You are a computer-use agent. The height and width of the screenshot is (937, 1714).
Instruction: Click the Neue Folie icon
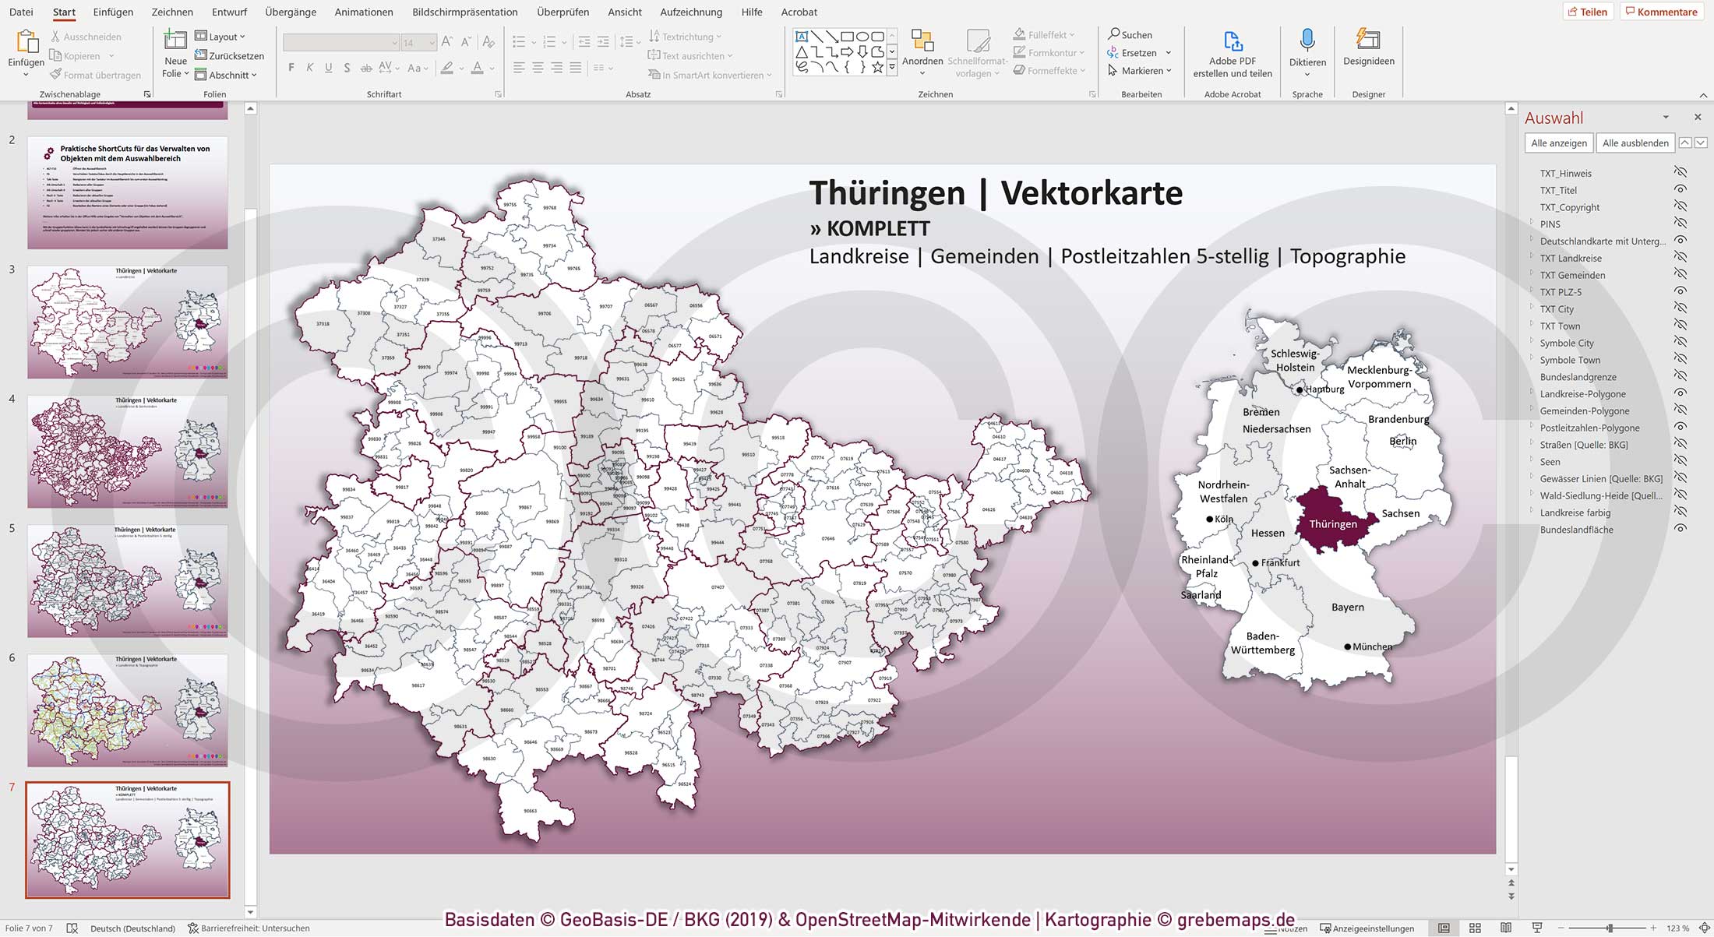tap(175, 41)
